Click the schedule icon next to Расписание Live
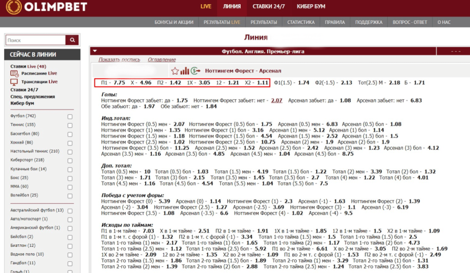470x273 pixels. pyautogui.click(x=15, y=74)
